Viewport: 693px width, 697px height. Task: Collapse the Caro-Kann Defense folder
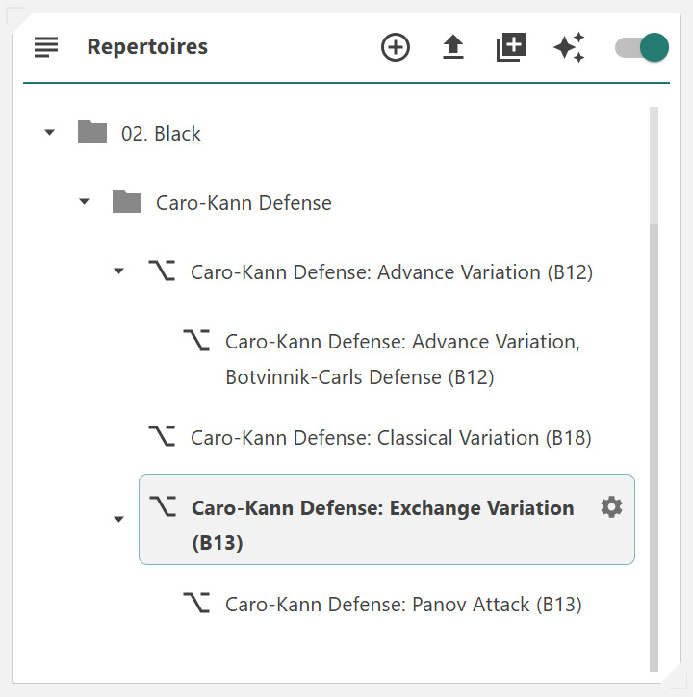point(85,202)
